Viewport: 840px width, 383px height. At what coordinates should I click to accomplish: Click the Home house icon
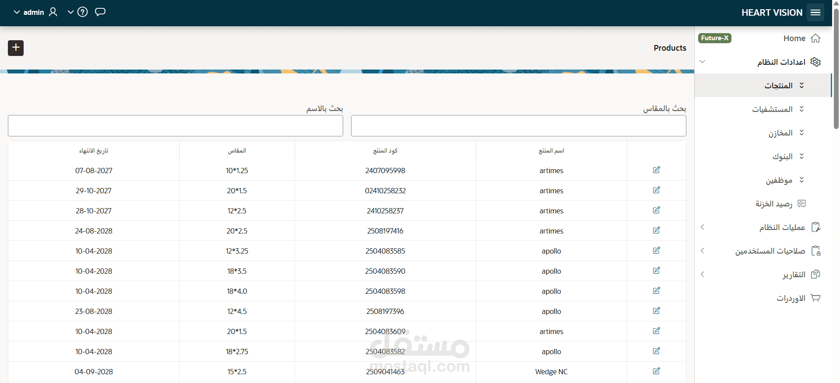(815, 38)
